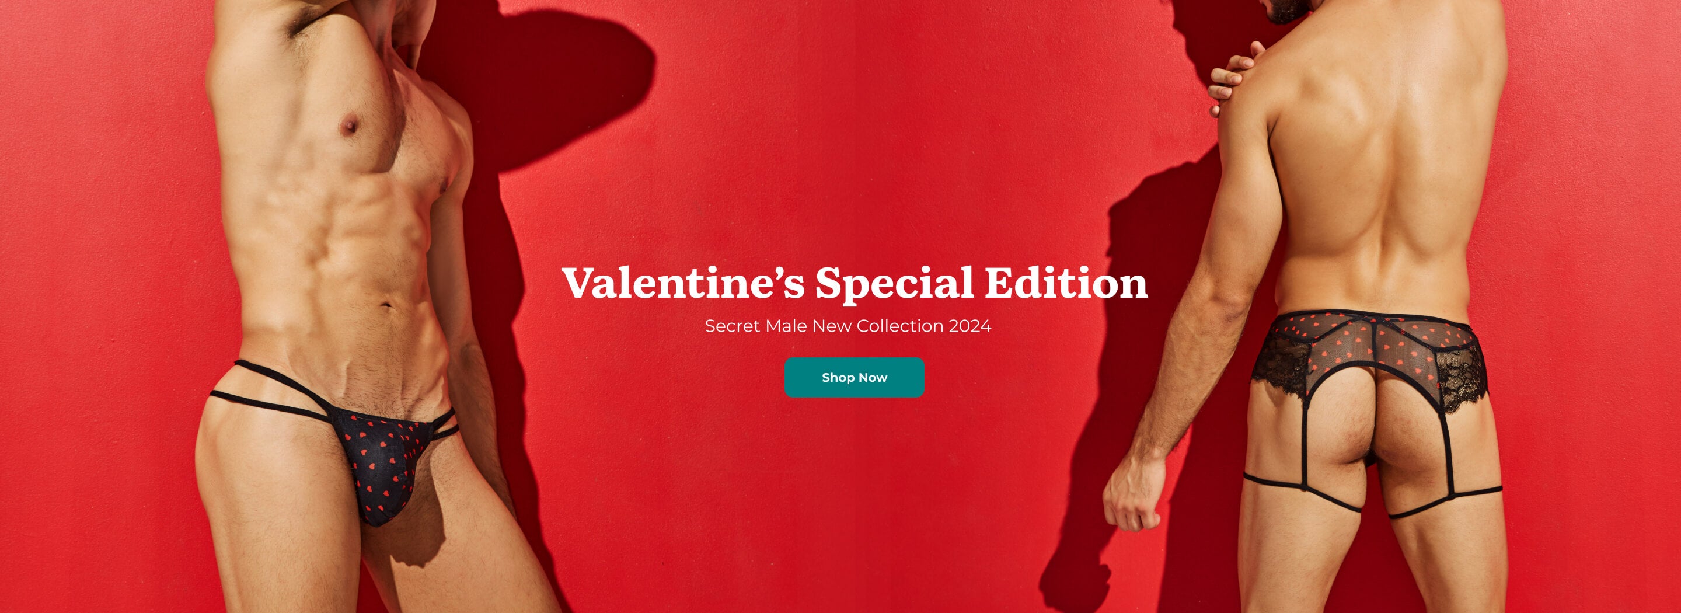Viewport: 1681px width, 613px height.
Task: Click the teal Shop Now button
Action: (854, 377)
